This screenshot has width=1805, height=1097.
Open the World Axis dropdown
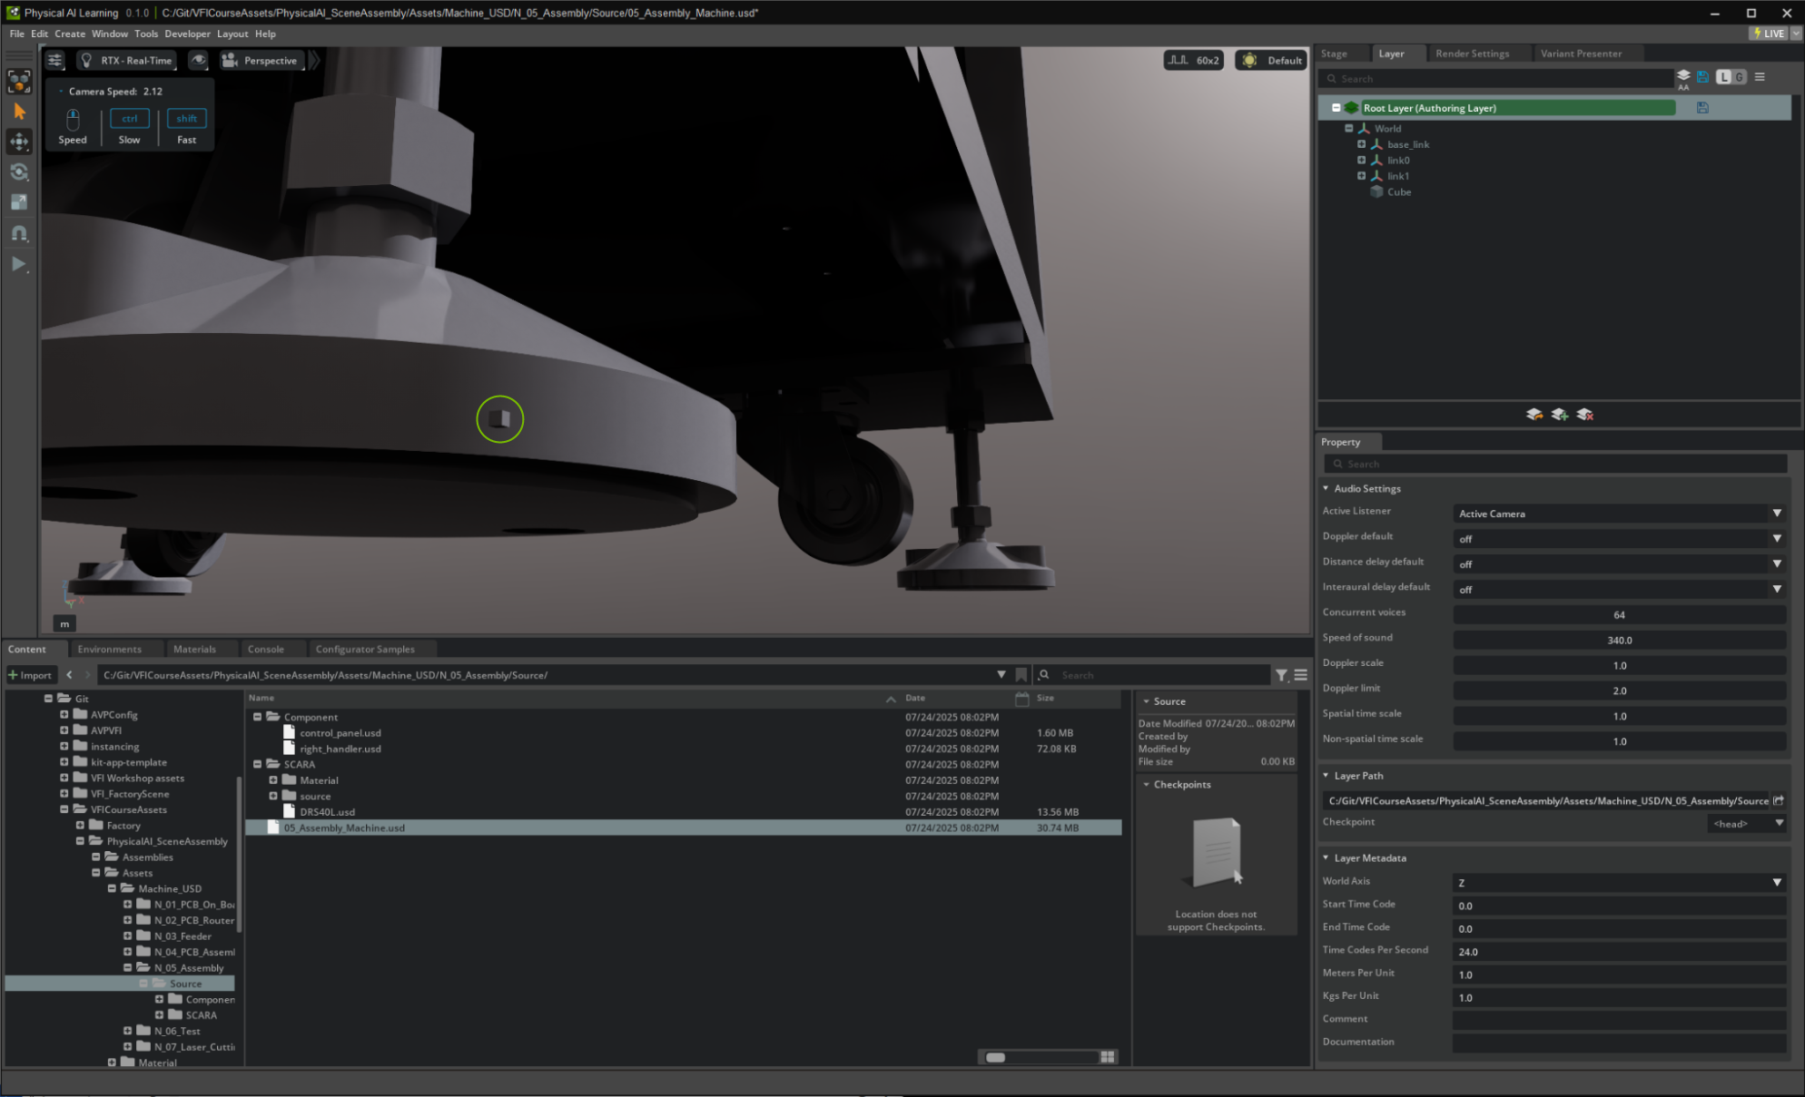[1618, 882]
